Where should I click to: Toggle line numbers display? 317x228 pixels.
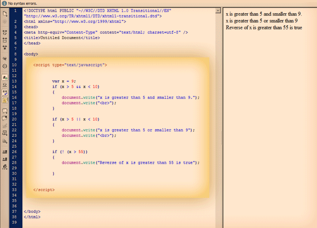pos(5,78)
